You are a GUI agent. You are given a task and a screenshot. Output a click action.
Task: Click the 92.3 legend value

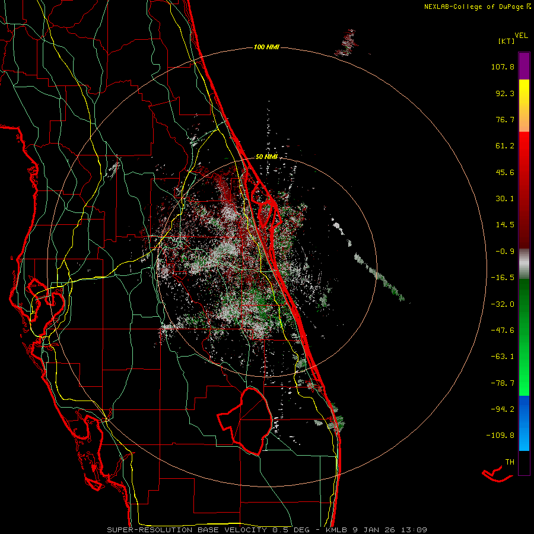coord(505,93)
